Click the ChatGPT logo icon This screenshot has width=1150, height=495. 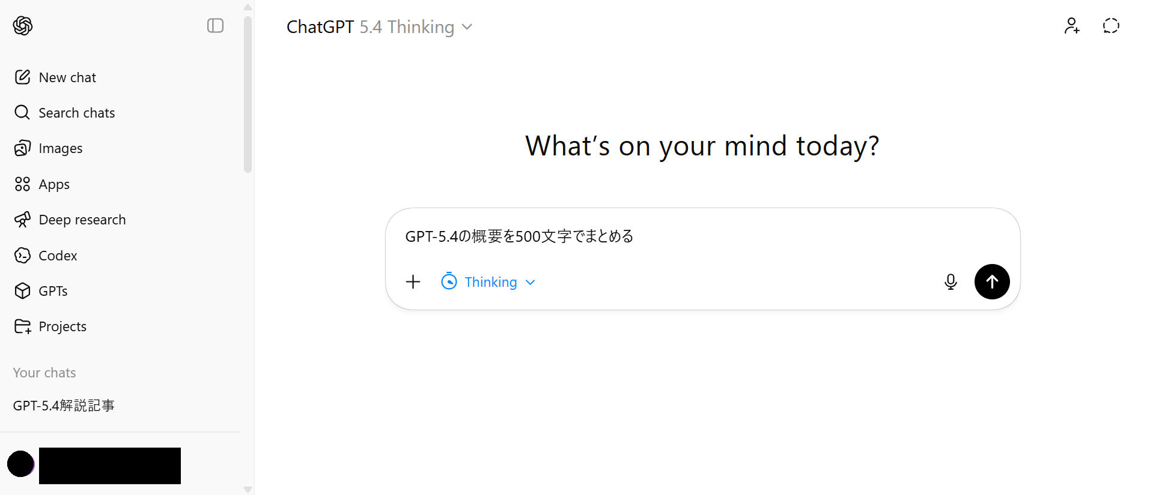coord(23,26)
